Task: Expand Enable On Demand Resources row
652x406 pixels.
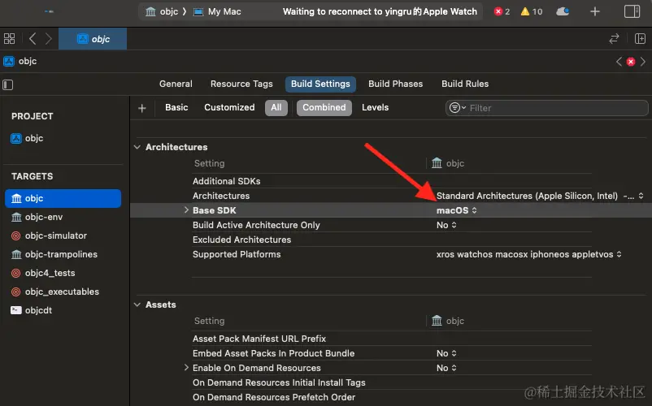Action: tap(186, 368)
